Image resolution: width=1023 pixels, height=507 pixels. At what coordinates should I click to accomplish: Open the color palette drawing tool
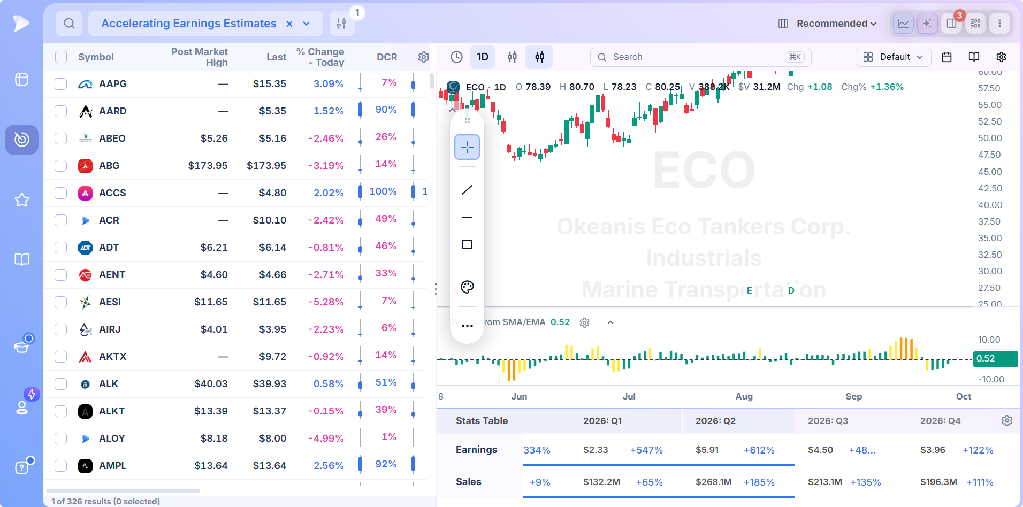pos(467,287)
